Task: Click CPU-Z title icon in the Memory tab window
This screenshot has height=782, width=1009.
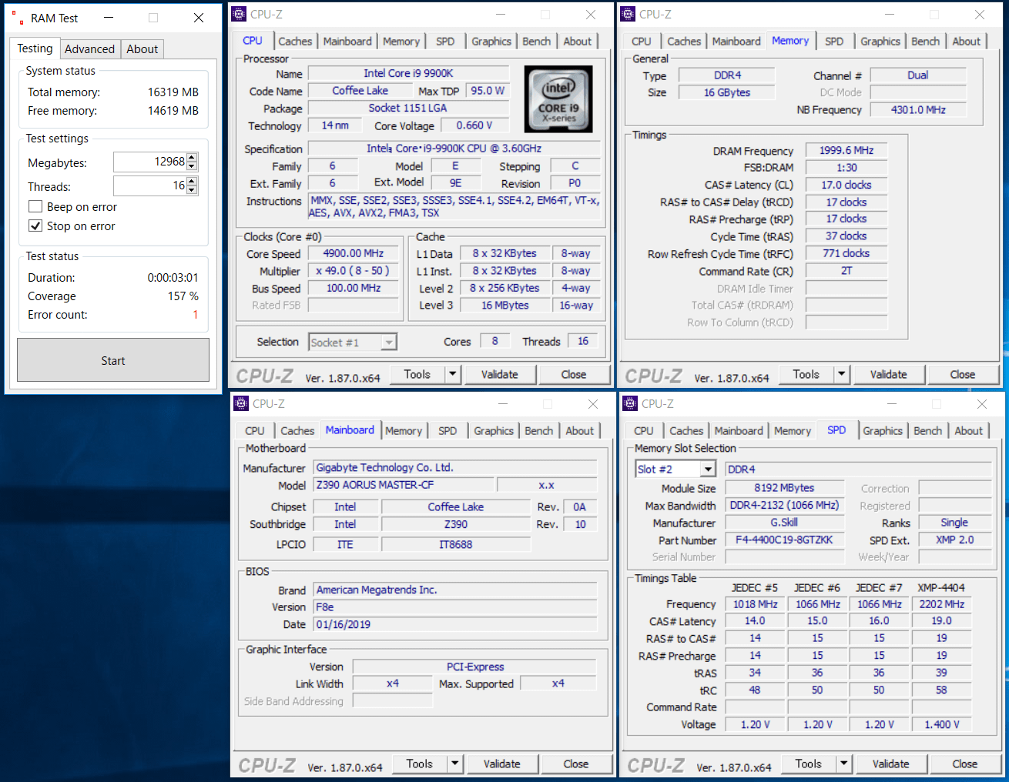Action: pos(629,14)
